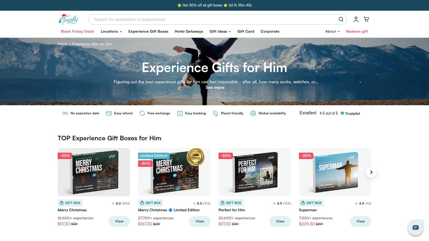View the Perfect for Him gift box
The image size is (429, 241).
coord(280,221)
